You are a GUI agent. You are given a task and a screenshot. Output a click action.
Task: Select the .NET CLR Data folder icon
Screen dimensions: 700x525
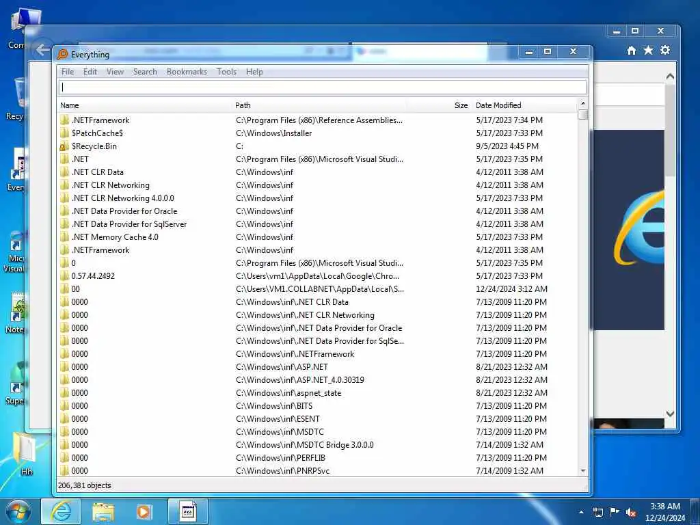click(x=64, y=172)
